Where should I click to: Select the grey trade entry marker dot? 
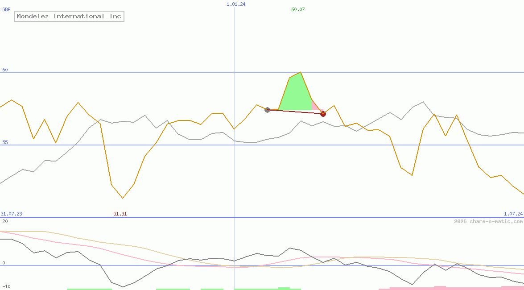267,110
